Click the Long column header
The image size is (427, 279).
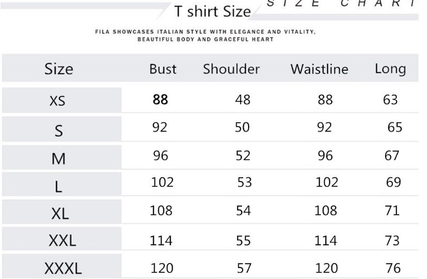click(391, 69)
